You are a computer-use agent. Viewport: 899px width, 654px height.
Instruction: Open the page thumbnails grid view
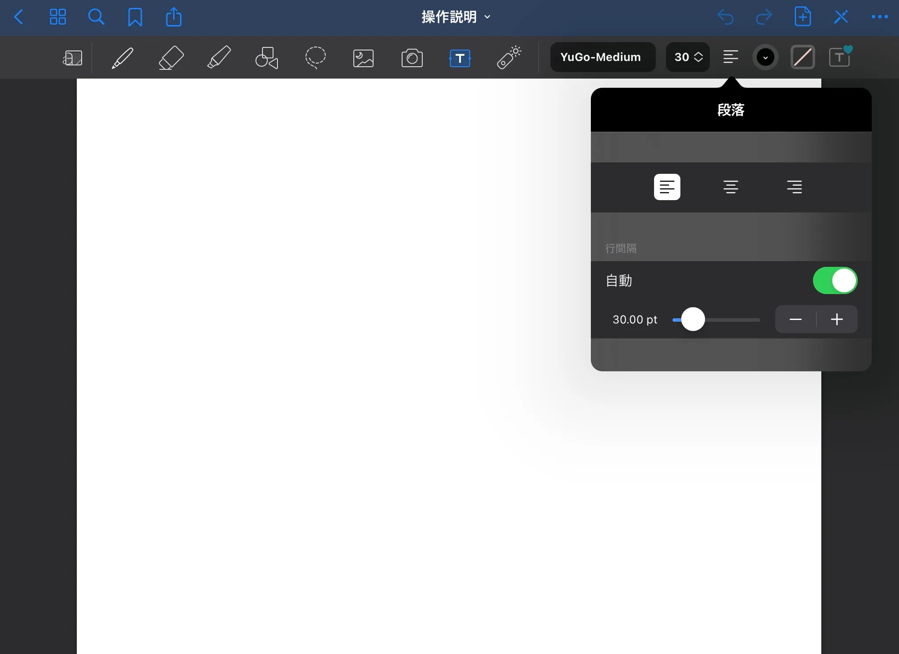pyautogui.click(x=58, y=17)
